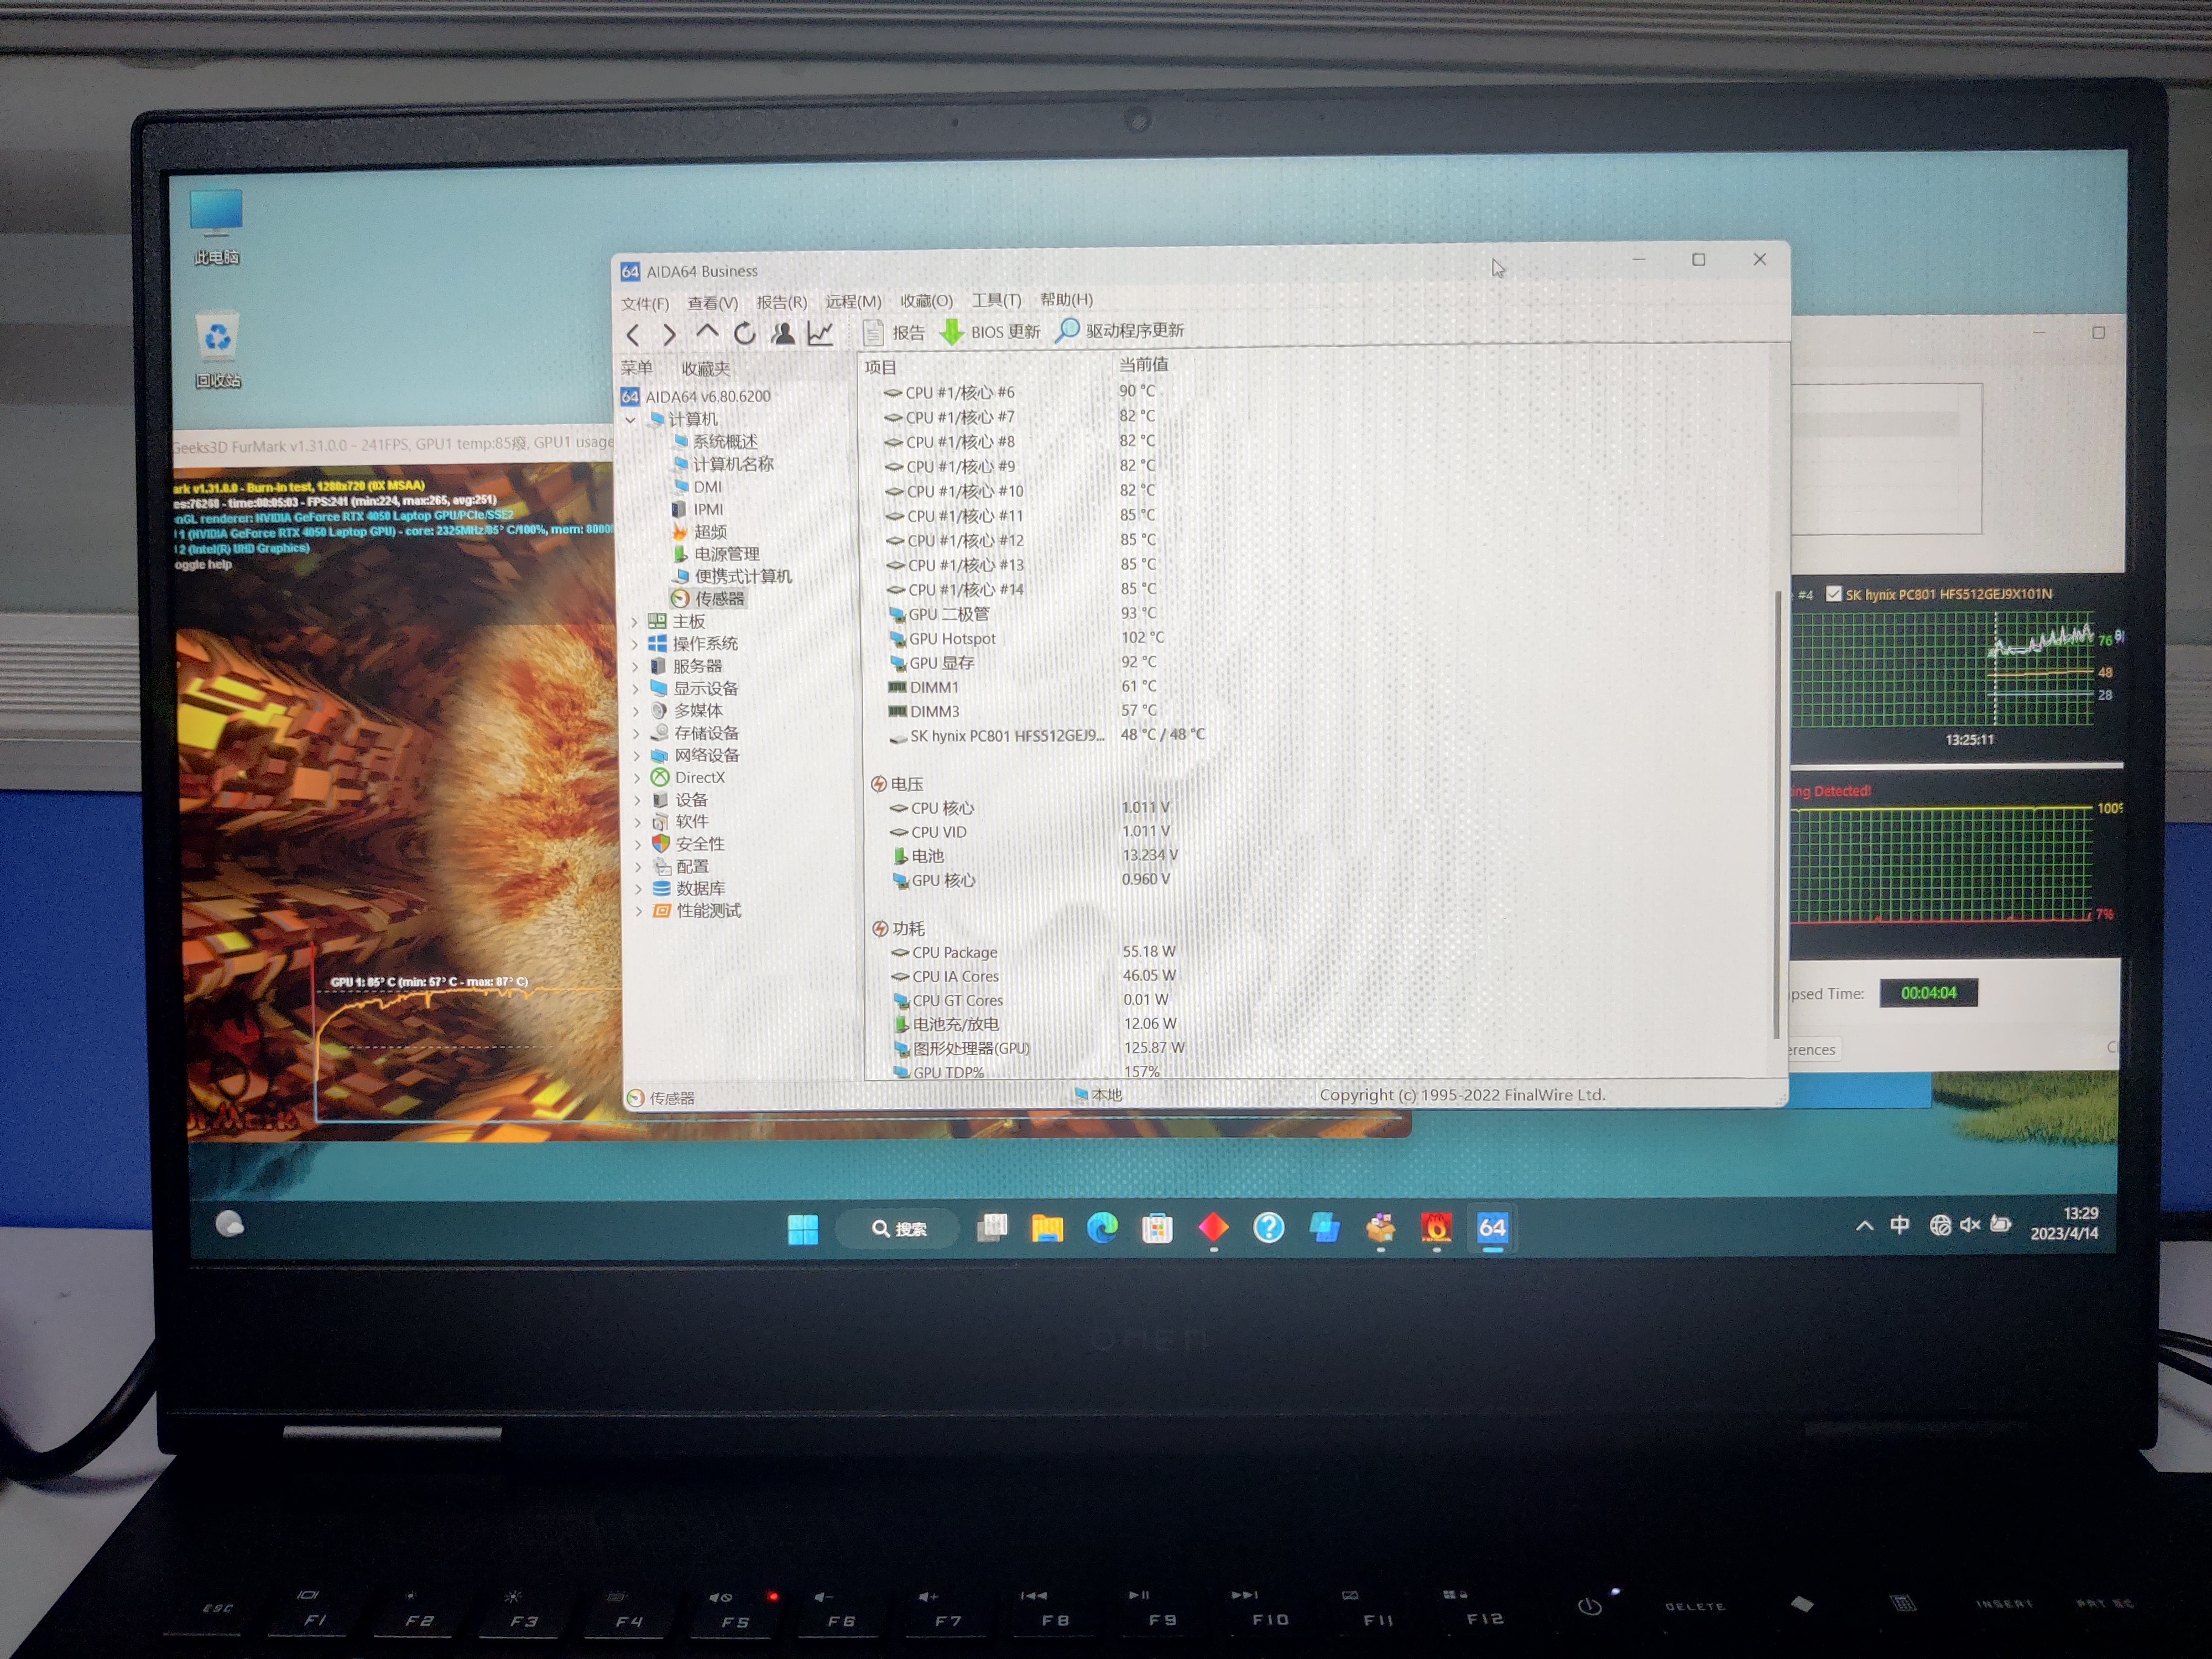Open the 工具(T) menu
The image size is (2212, 1659).
point(996,300)
